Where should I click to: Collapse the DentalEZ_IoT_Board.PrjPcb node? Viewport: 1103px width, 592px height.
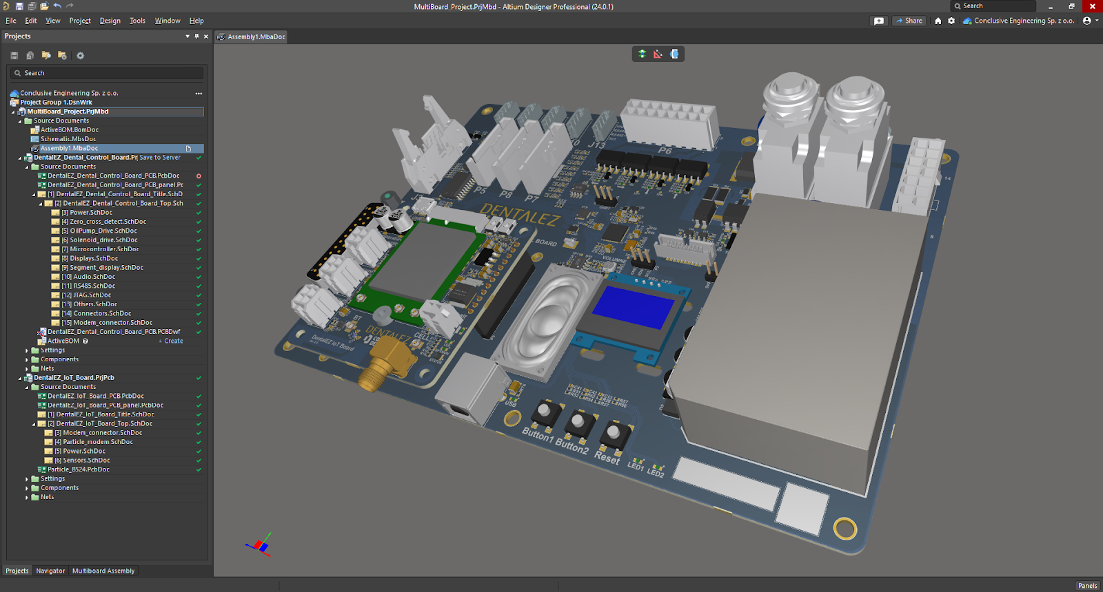click(20, 378)
